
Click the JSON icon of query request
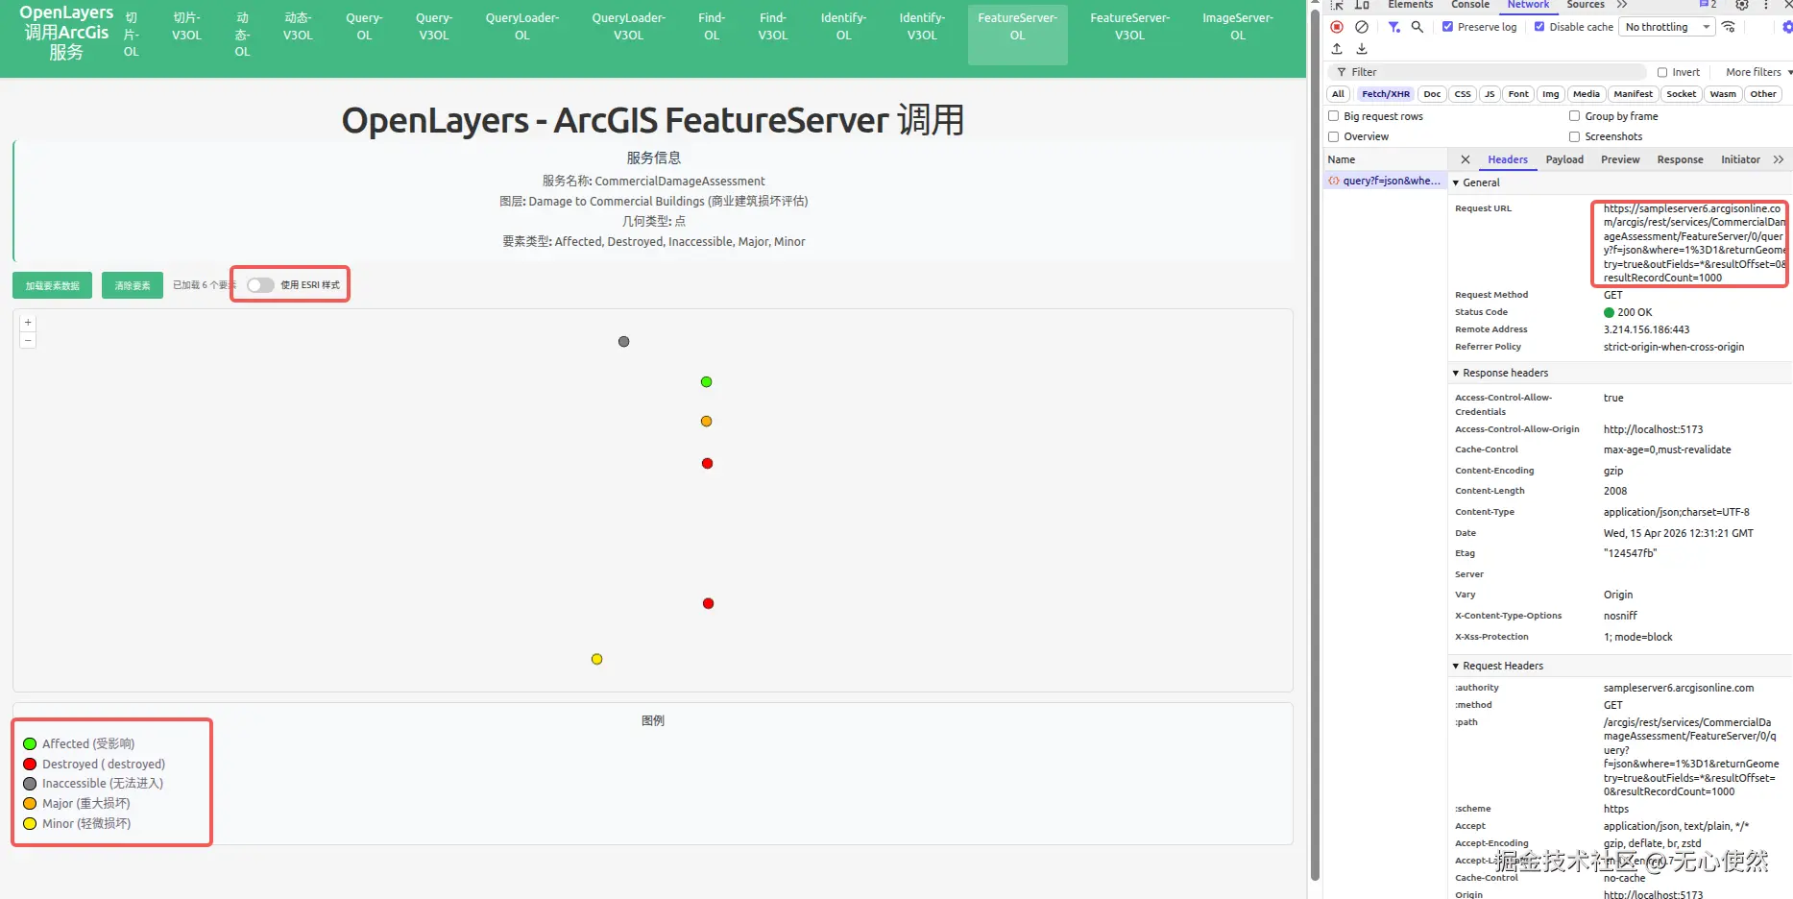(x=1334, y=181)
